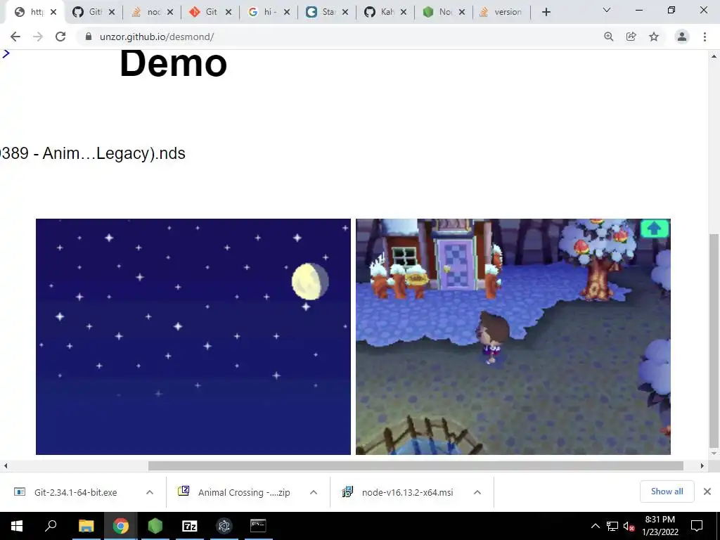Go back to the previous page

click(15, 37)
